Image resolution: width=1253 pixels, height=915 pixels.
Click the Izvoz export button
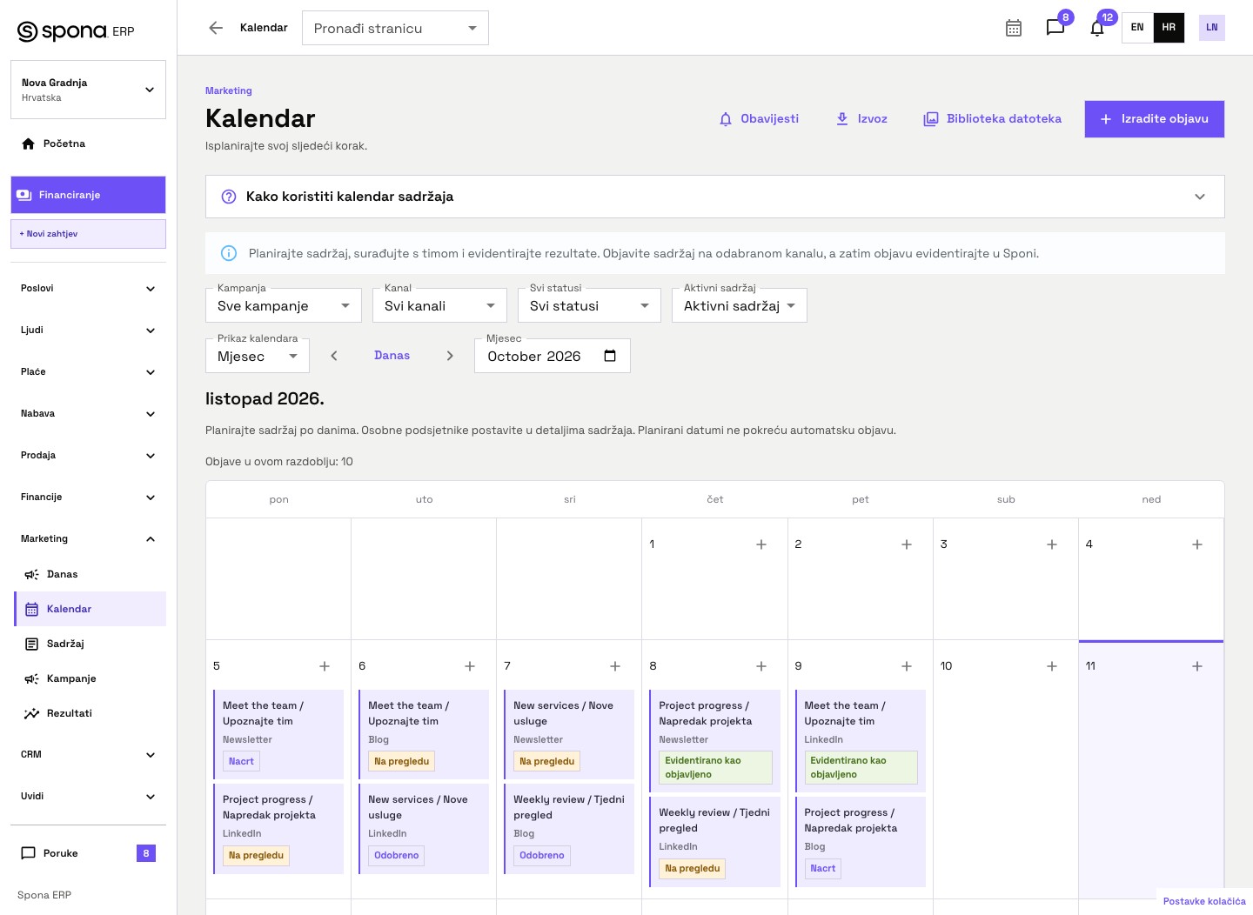[861, 119]
